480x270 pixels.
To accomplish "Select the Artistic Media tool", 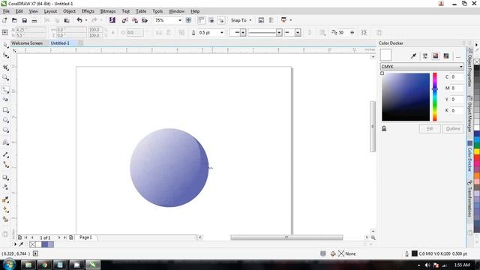I will (x=5, y=100).
